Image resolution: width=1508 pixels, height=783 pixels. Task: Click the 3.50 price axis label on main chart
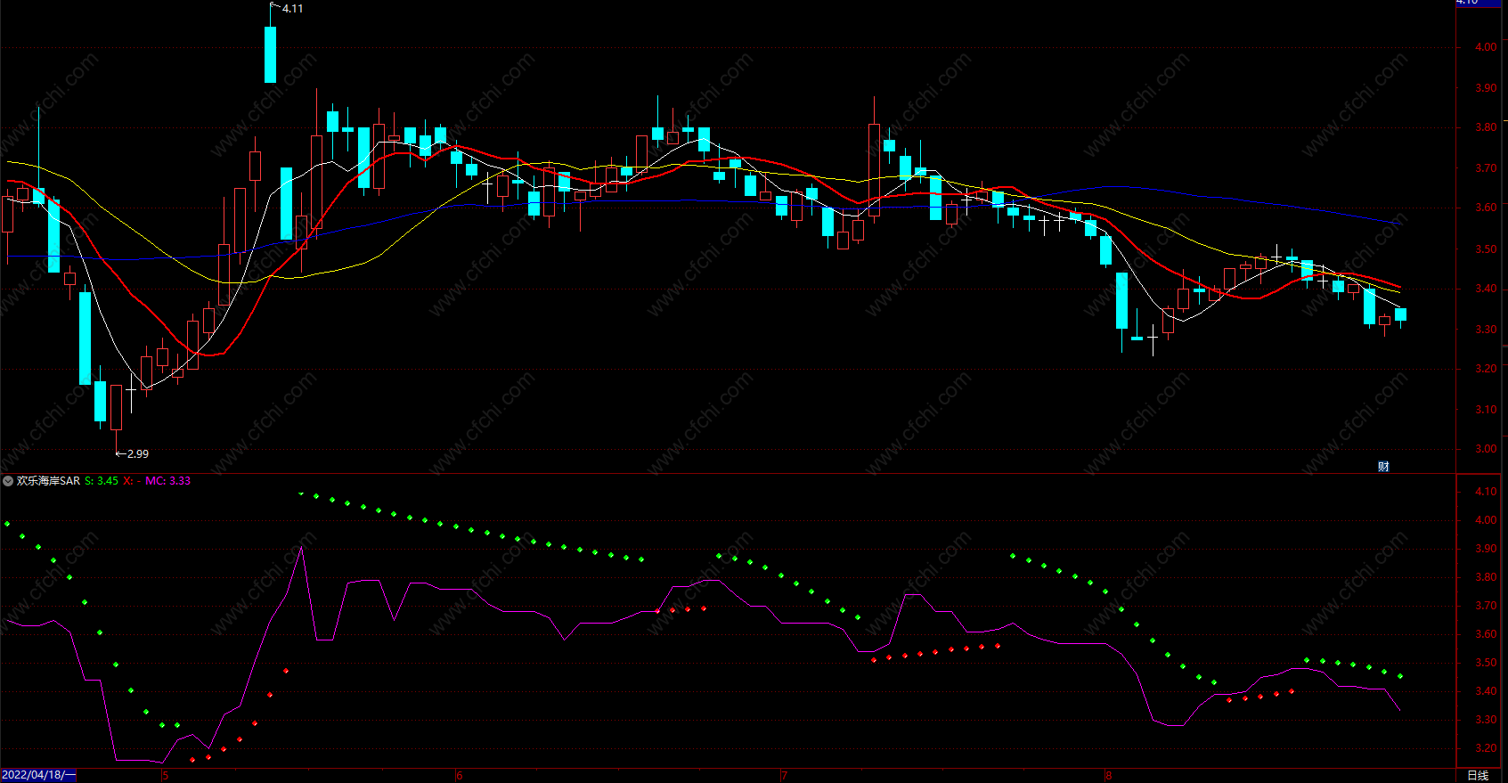point(1486,249)
